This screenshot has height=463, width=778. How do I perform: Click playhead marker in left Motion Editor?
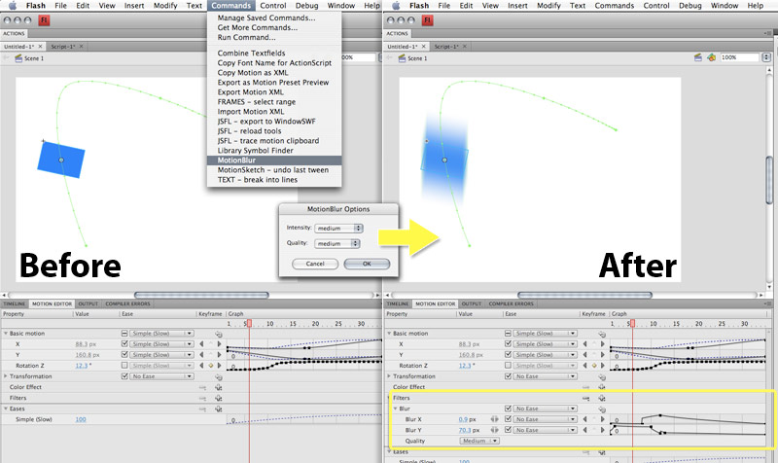click(x=249, y=324)
